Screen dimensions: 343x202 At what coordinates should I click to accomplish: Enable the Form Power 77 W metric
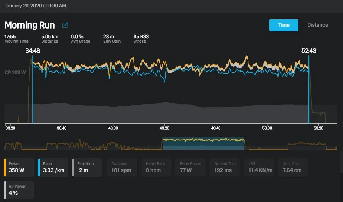coord(190,168)
